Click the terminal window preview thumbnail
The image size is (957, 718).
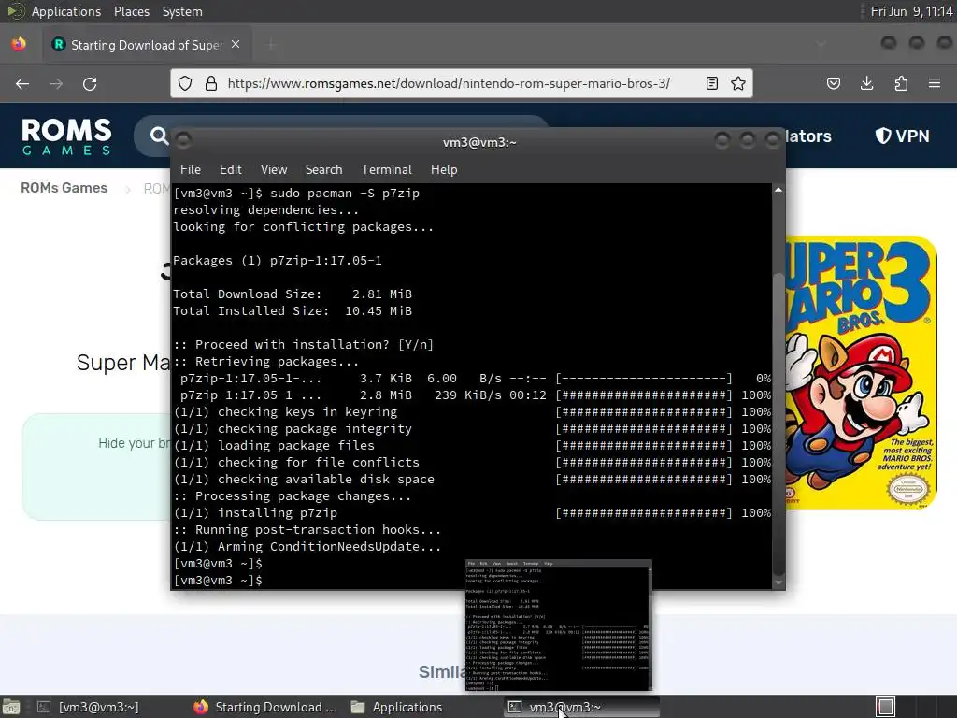pyautogui.click(x=559, y=625)
